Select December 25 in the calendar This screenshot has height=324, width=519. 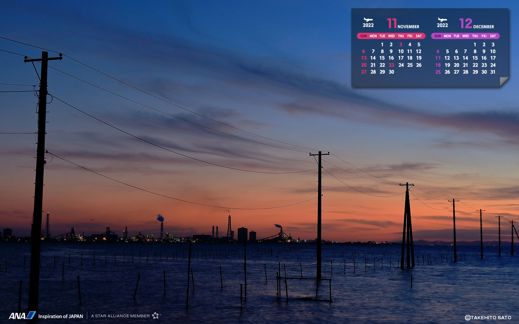click(438, 72)
